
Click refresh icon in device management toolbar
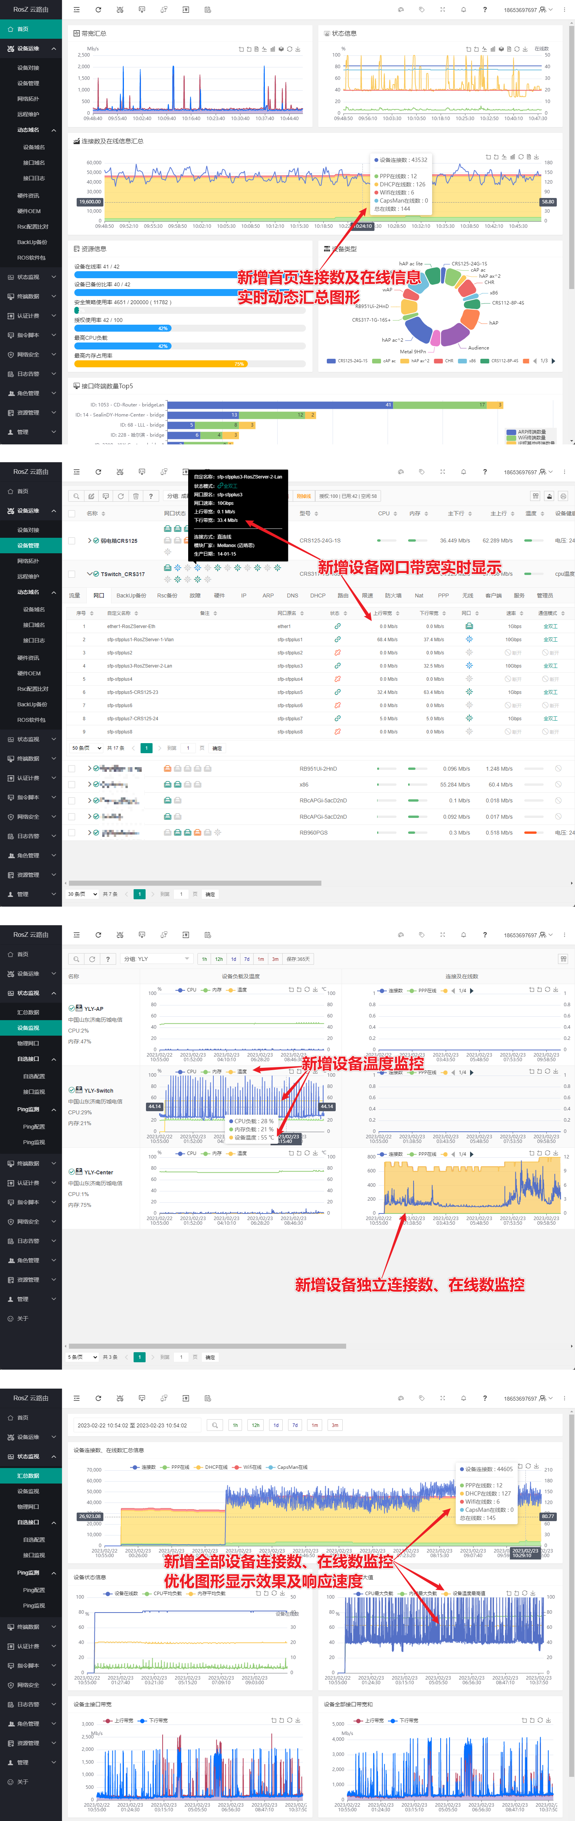click(x=121, y=496)
